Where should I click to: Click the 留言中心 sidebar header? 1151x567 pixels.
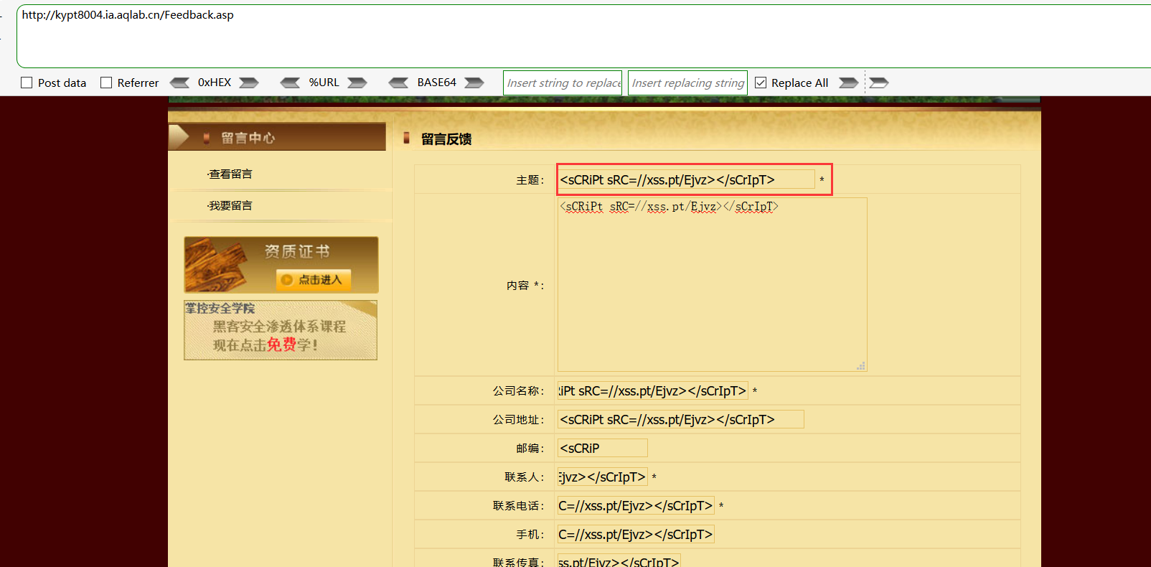[277, 137]
